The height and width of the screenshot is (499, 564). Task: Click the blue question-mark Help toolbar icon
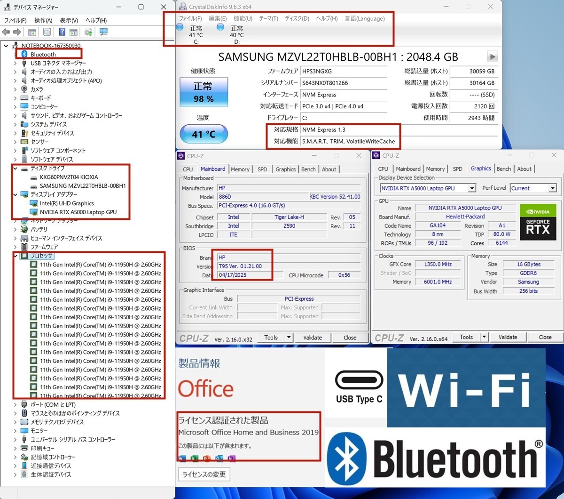(62, 32)
